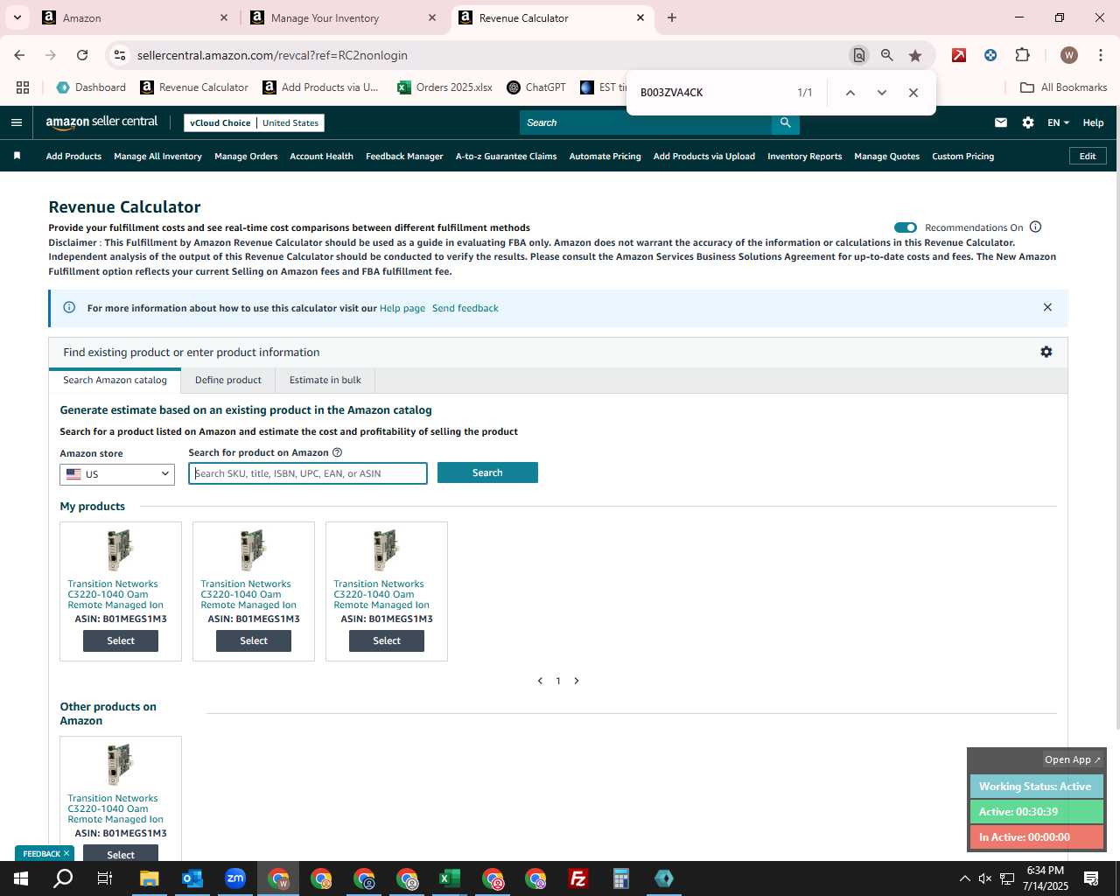This screenshot has width=1120, height=896.
Task: Open Account Health in navigation bar
Action: coord(321,157)
